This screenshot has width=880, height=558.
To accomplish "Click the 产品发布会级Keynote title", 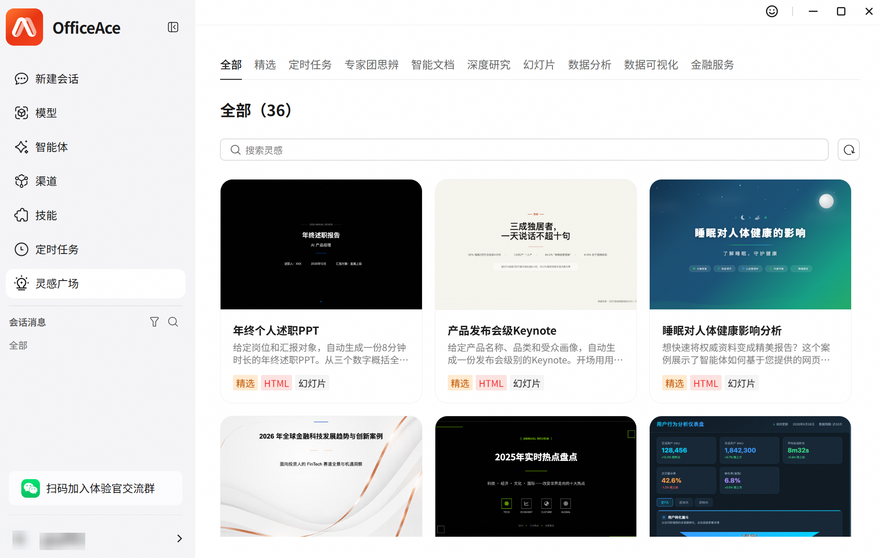I will click(502, 331).
